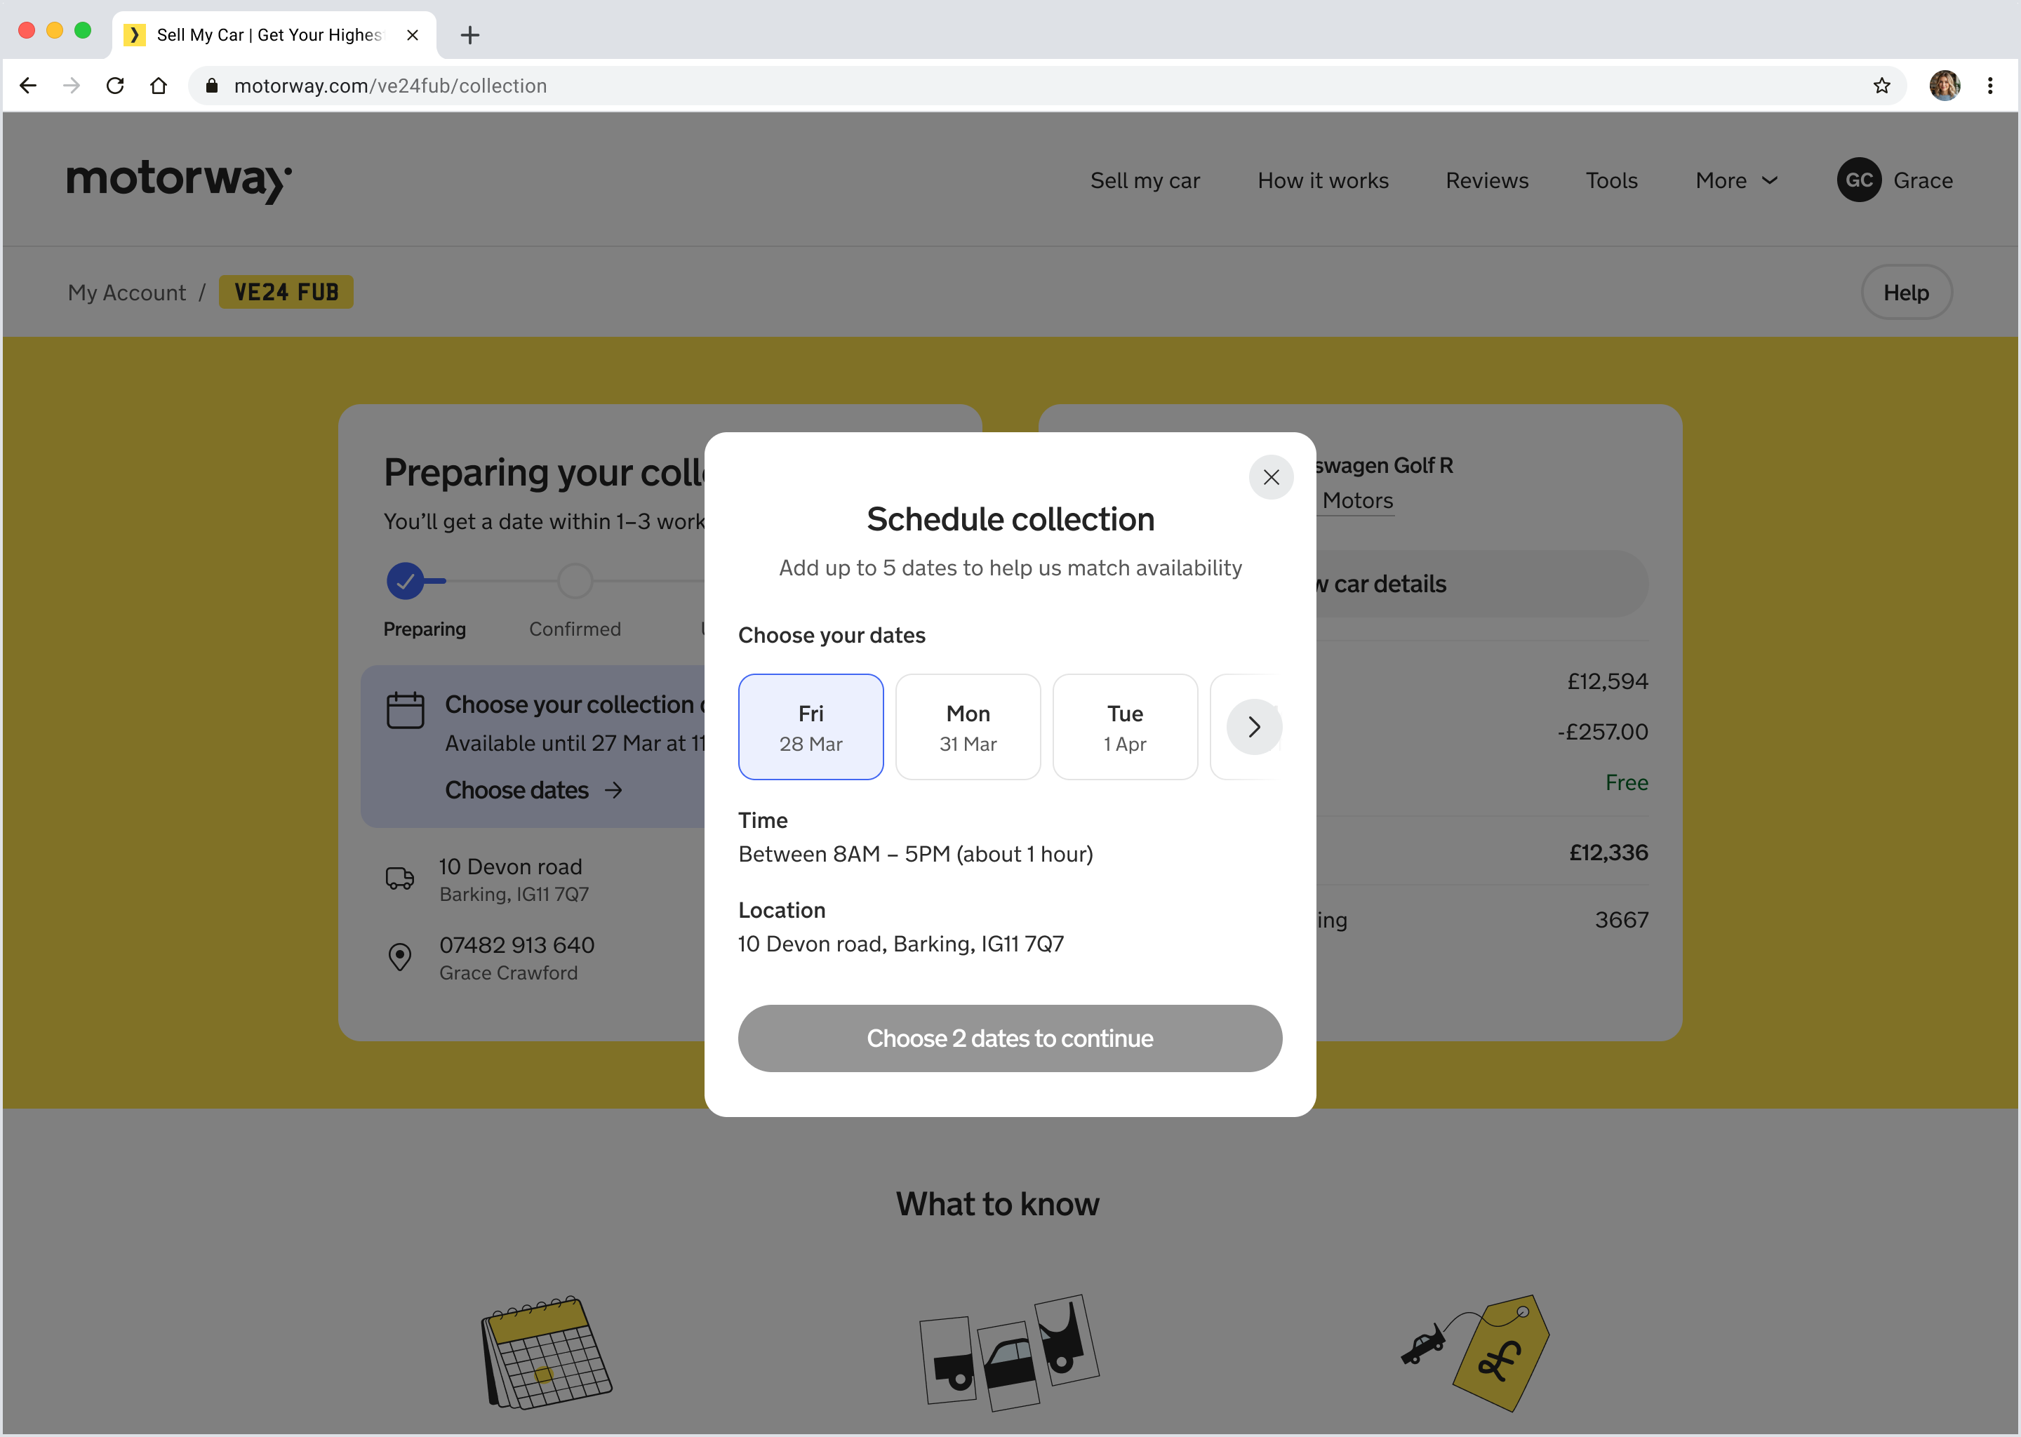Click the Preparing step progress marker
The width and height of the screenshot is (2021, 1437).
[x=406, y=580]
